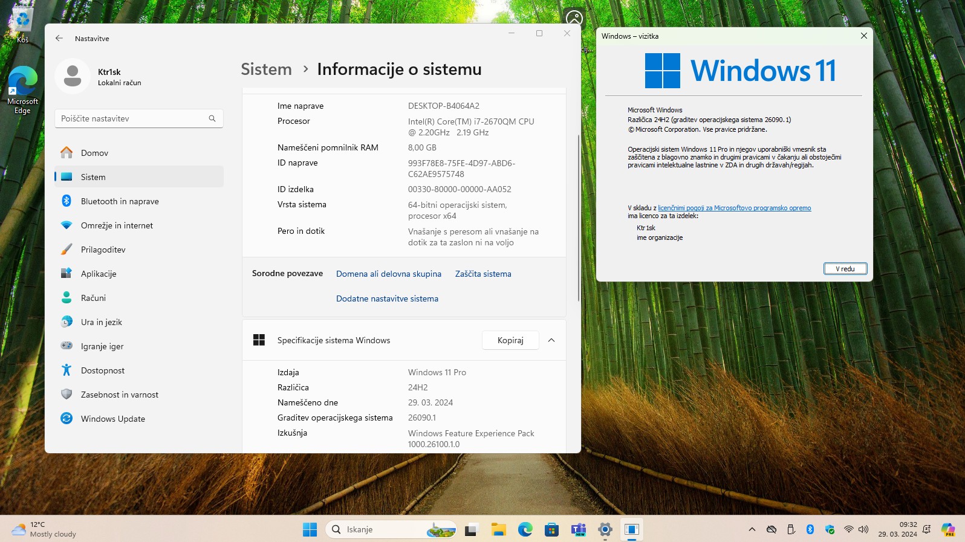Image resolution: width=965 pixels, height=542 pixels.
Task: Click the back arrow in Nastavitve
Action: click(59, 38)
